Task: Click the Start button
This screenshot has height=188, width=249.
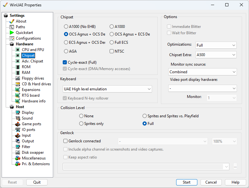Action: (x=187, y=182)
